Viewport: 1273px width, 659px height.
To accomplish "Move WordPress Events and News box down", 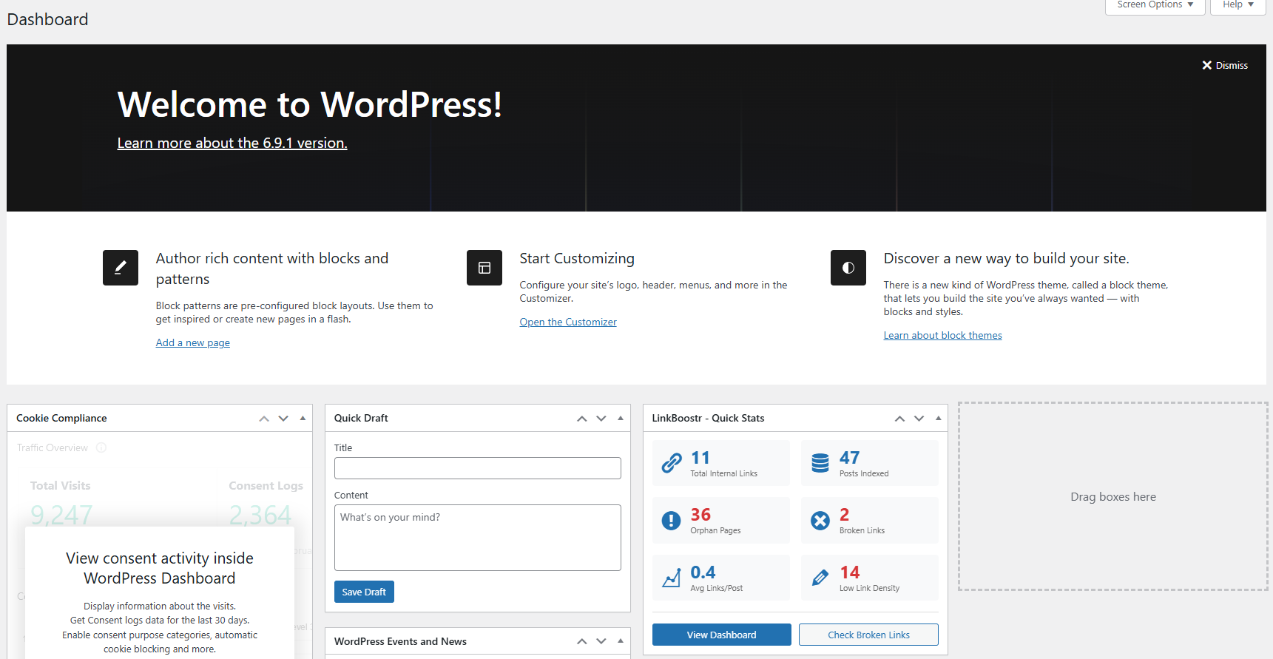I will (x=601, y=641).
